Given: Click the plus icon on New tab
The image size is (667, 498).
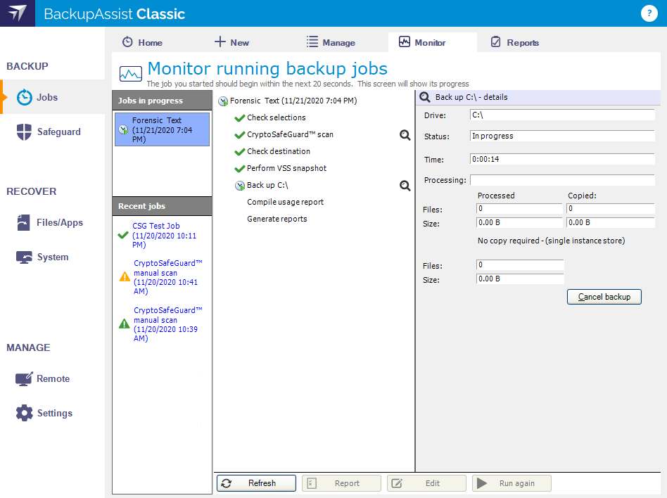Looking at the screenshot, I should coord(220,41).
